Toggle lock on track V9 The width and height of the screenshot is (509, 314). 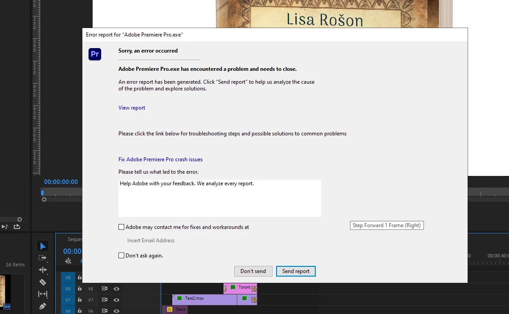(80, 277)
